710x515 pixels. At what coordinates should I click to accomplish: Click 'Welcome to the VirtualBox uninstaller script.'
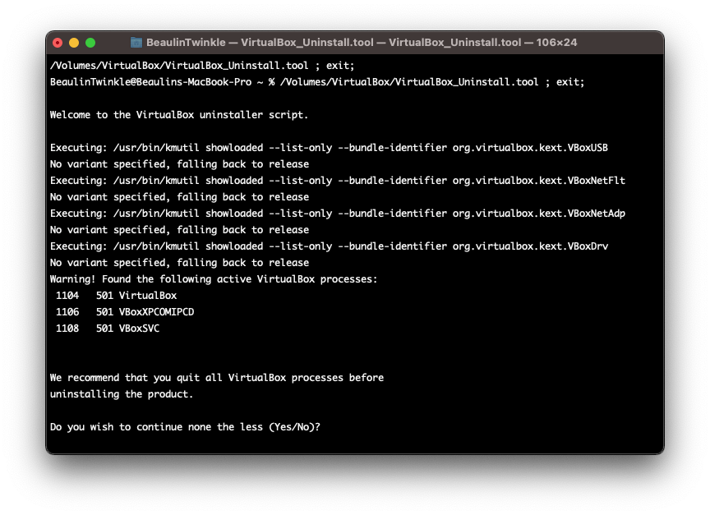[x=179, y=115]
